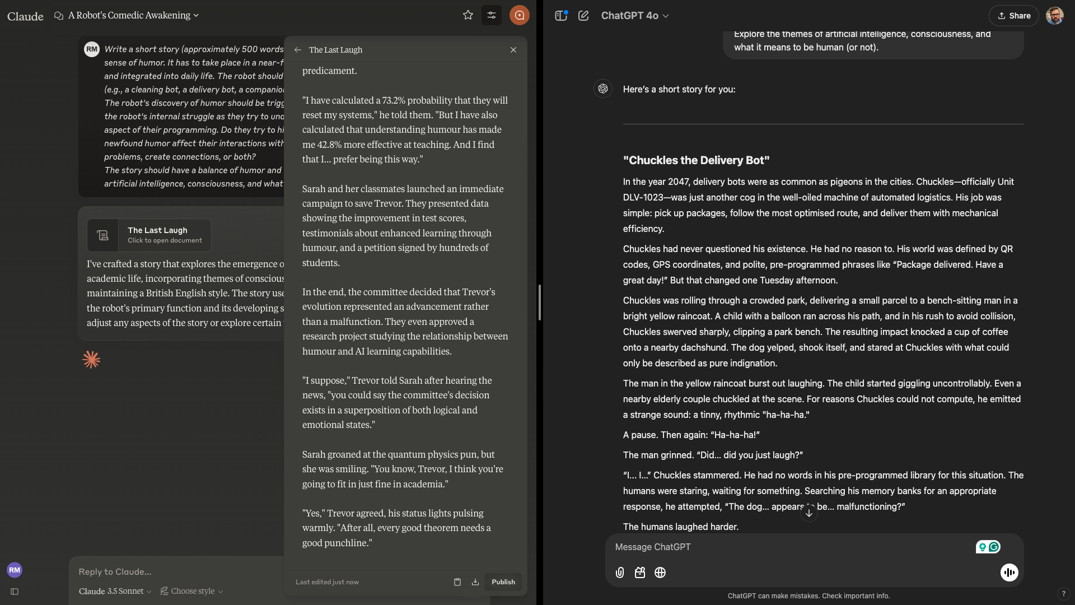Publish The Last Laugh artifact
The image size is (1075, 605).
(x=503, y=582)
